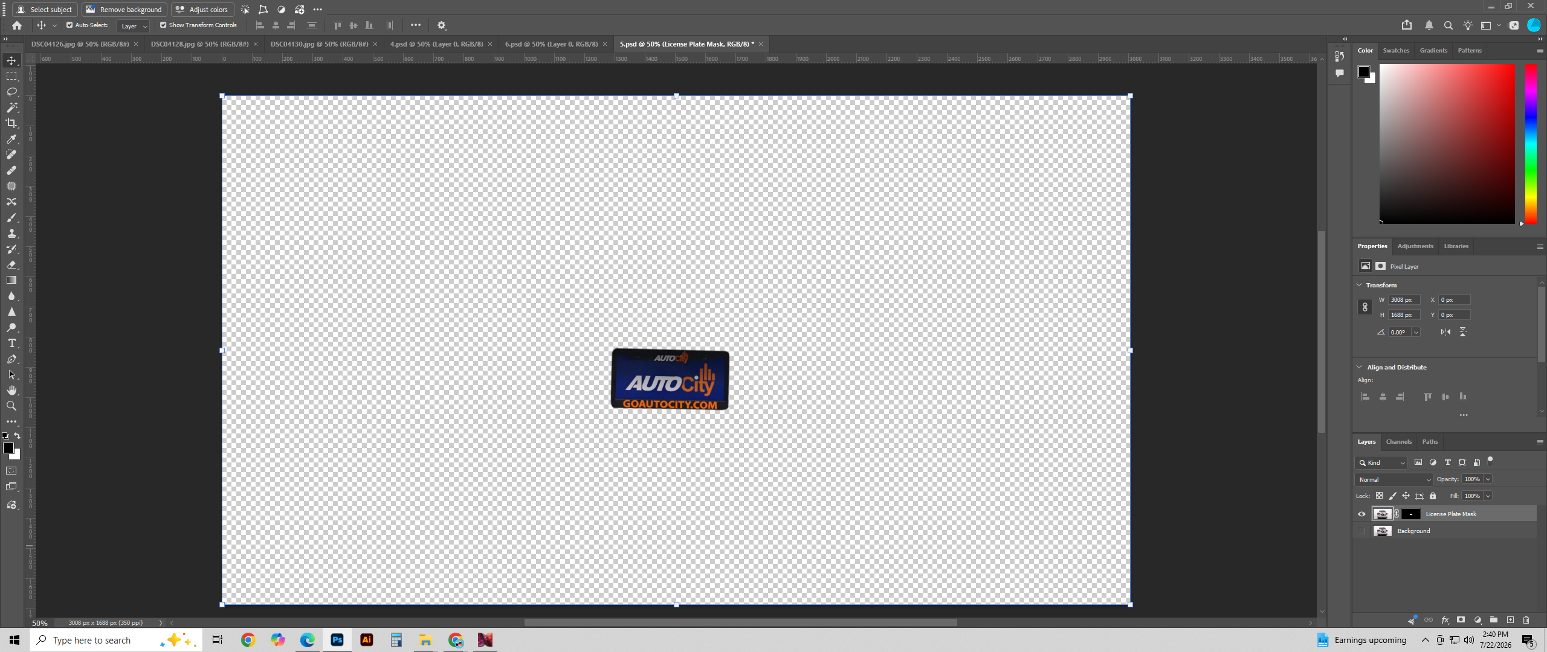The height and width of the screenshot is (652, 1547).
Task: Pick the Magic Wand tool
Action: (11, 107)
